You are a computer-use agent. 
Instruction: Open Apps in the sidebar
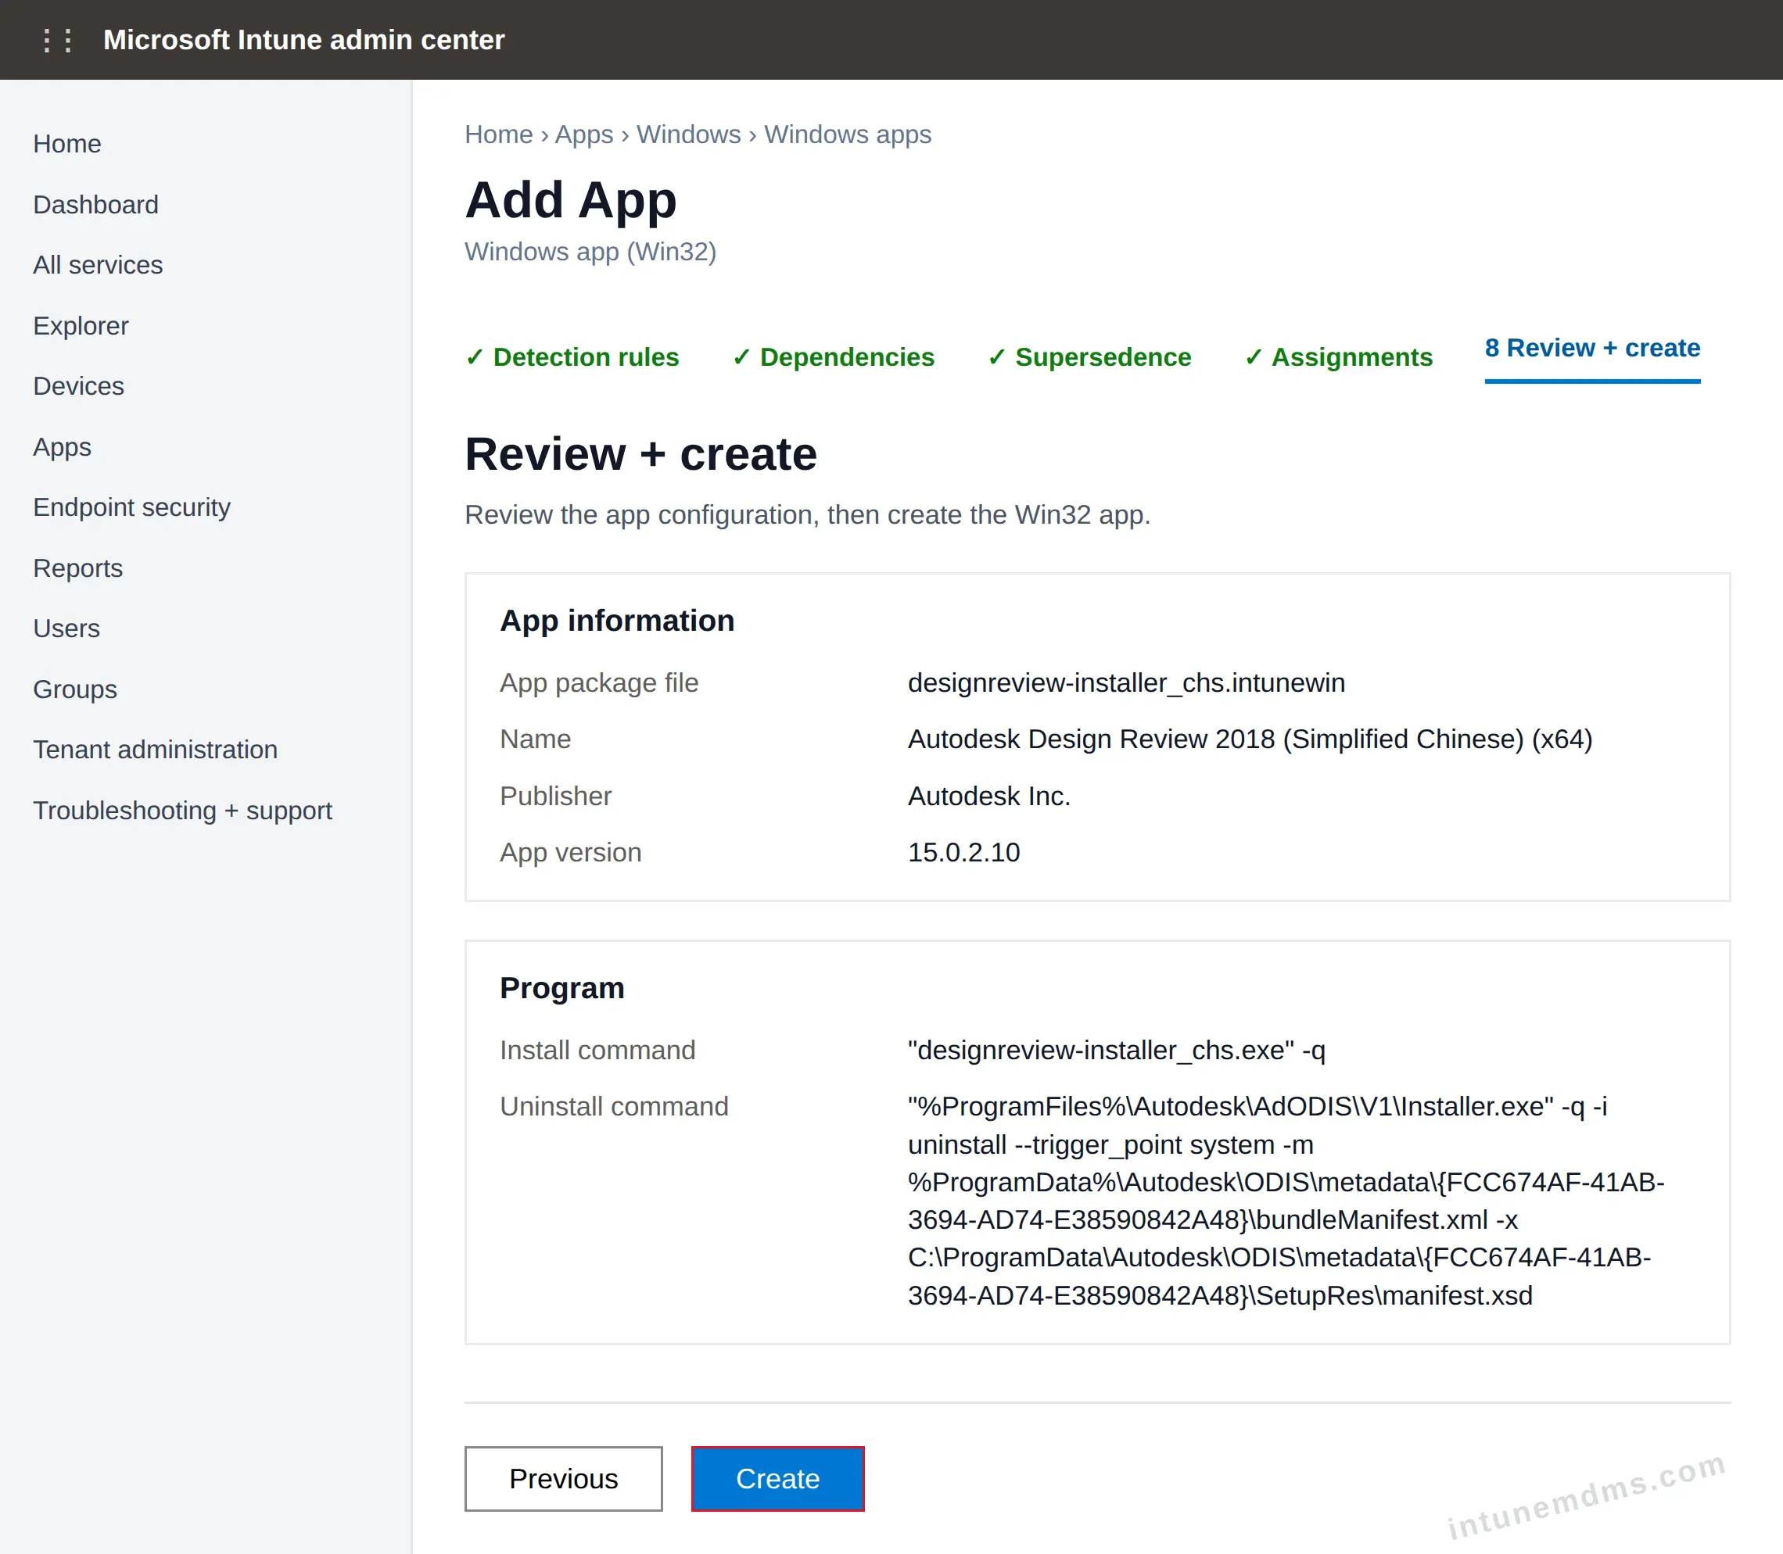[62, 446]
